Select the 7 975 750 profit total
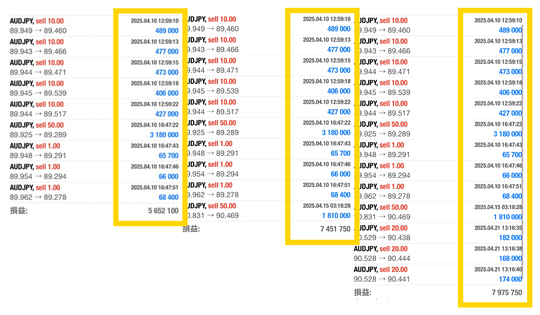The height and width of the screenshot is (315, 540). pyautogui.click(x=507, y=292)
